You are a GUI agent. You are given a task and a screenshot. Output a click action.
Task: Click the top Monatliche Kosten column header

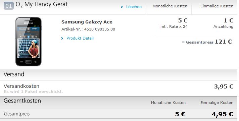coord(170,6)
